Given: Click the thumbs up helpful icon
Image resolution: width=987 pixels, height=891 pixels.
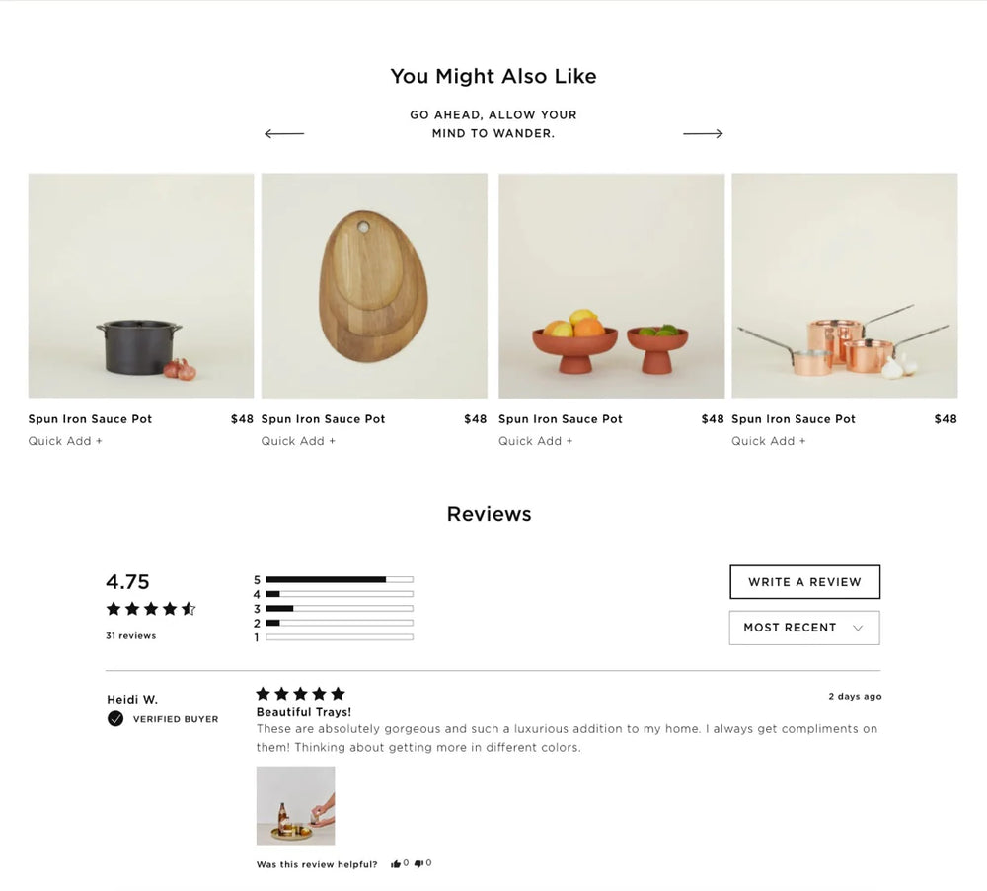Looking at the screenshot, I should [396, 864].
